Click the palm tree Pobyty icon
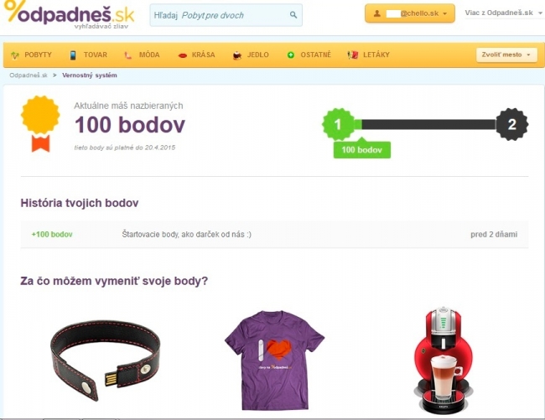This screenshot has height=420, width=545. click(14, 54)
